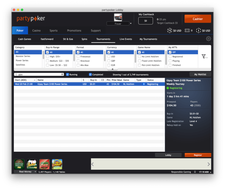Click the tickets balance icon
Screen dimensions: 225x189
(x=187, y=31)
